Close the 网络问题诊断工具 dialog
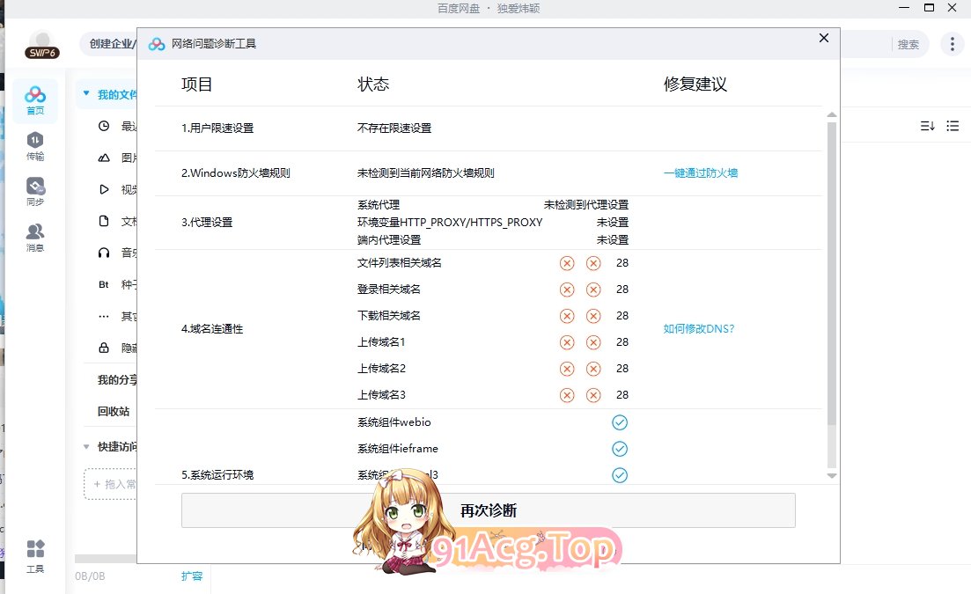The height and width of the screenshot is (594, 971). point(824,38)
